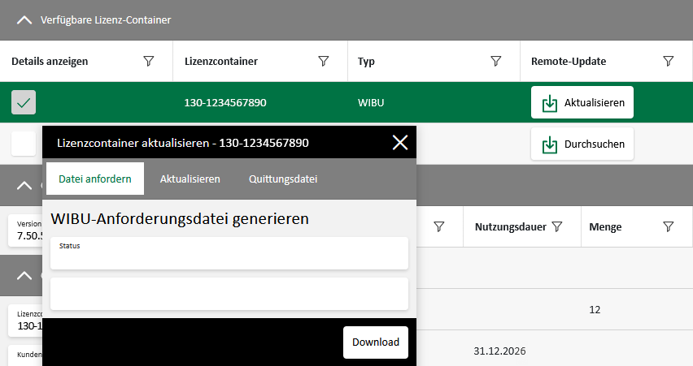Image resolution: width=693 pixels, height=366 pixels.
Task: Collapse the section above the Lizenzcontainer field
Action: click(24, 276)
